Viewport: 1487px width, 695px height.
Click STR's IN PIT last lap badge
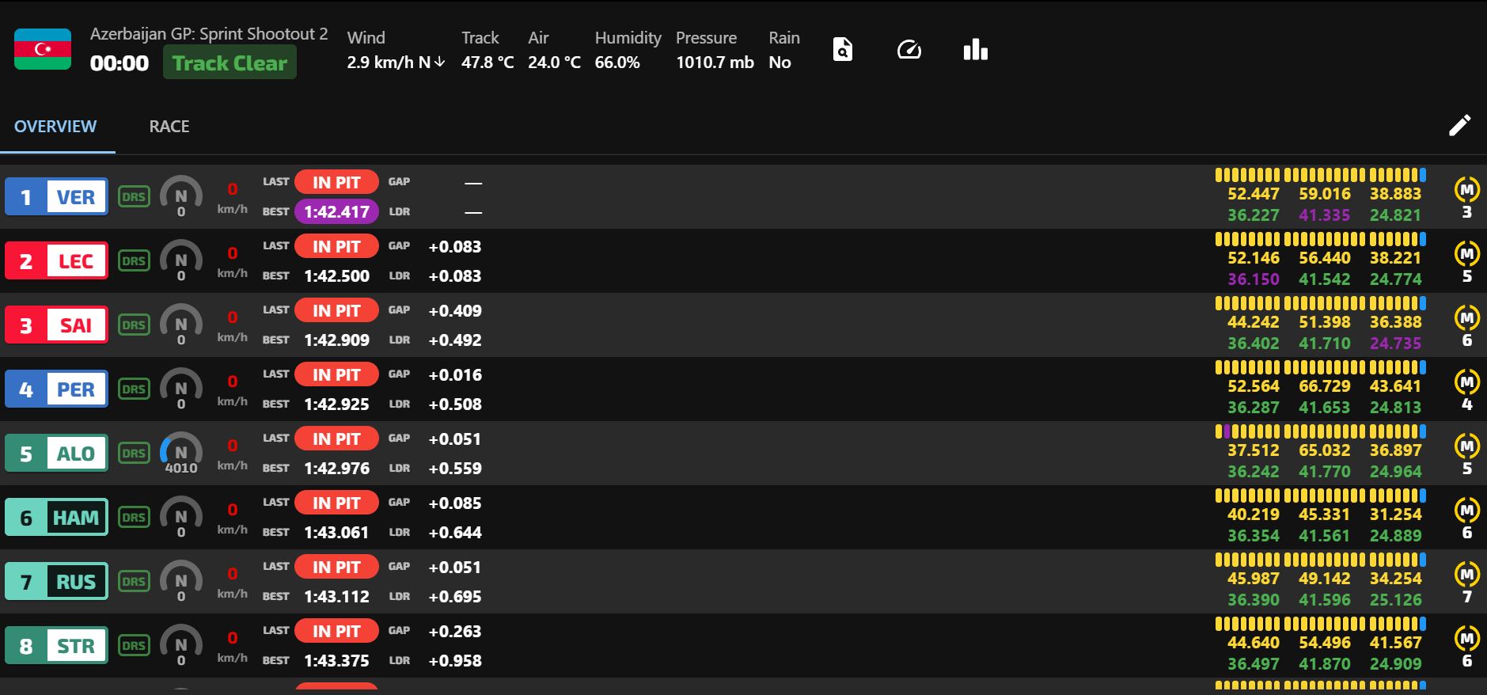click(336, 631)
